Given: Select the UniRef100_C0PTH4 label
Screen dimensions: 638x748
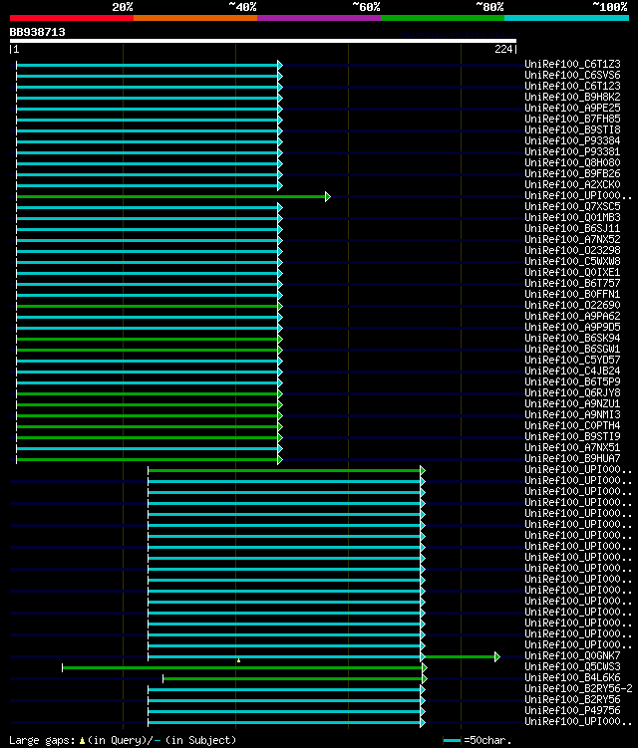Looking at the screenshot, I should pos(572,426).
